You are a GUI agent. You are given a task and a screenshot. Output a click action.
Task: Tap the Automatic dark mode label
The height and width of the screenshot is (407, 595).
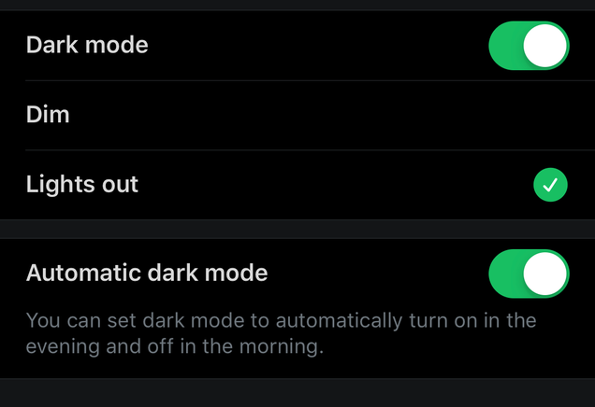pos(147,273)
